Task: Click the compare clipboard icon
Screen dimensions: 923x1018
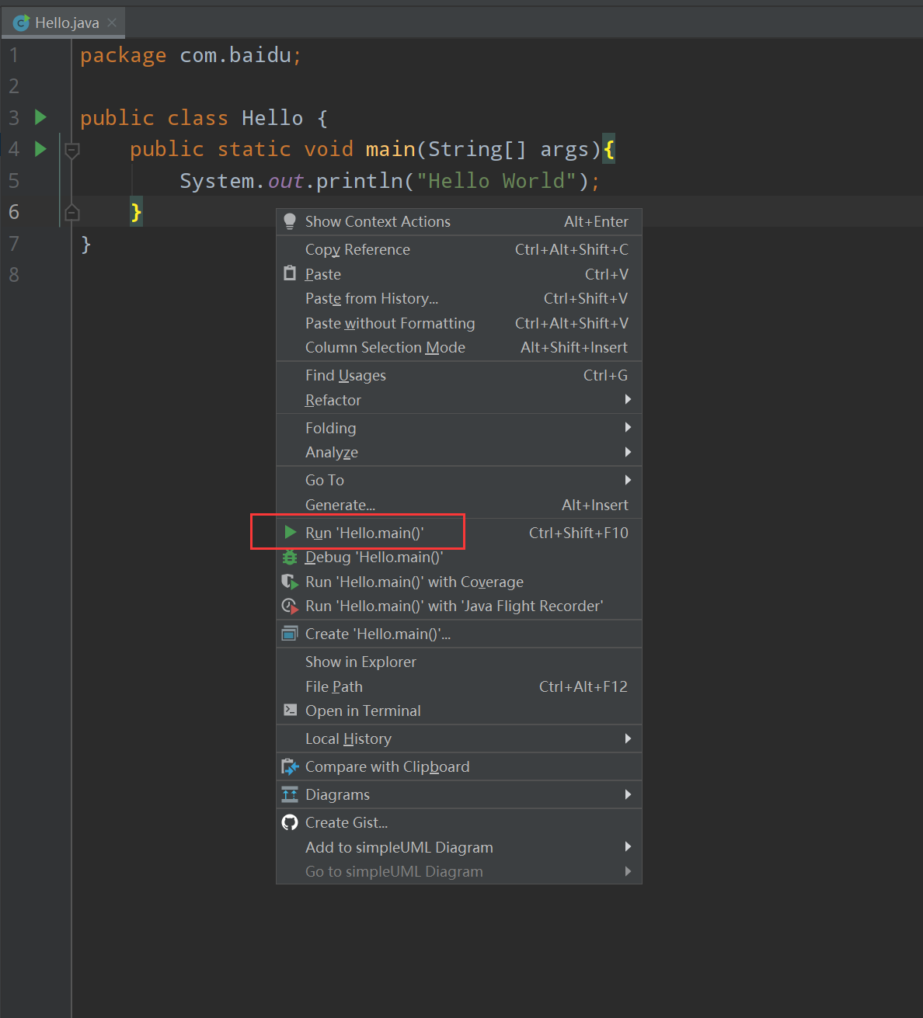Action: 290,766
